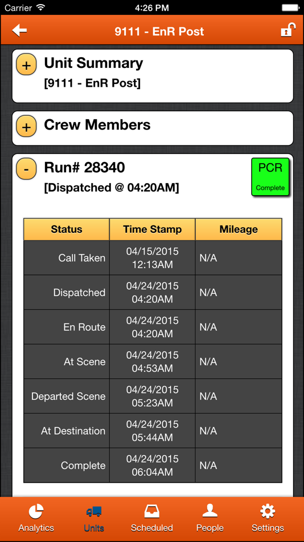Tap the Crew Members heading text
304x542 pixels.
97,125
